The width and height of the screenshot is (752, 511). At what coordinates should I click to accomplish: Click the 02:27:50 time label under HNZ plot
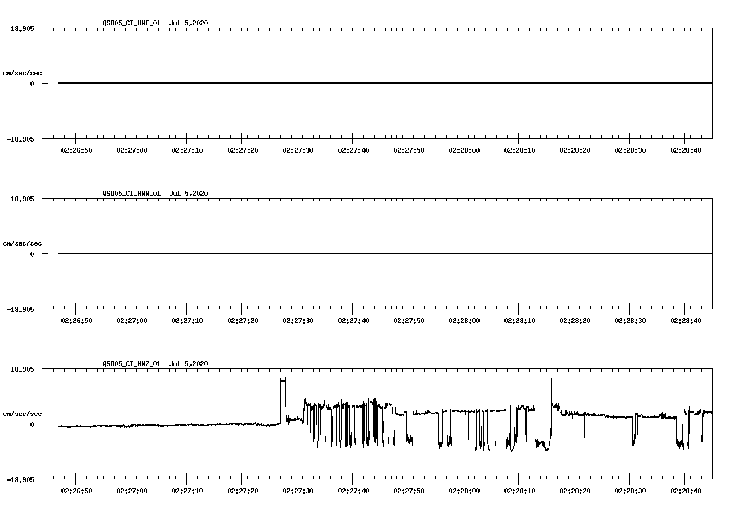click(x=409, y=491)
